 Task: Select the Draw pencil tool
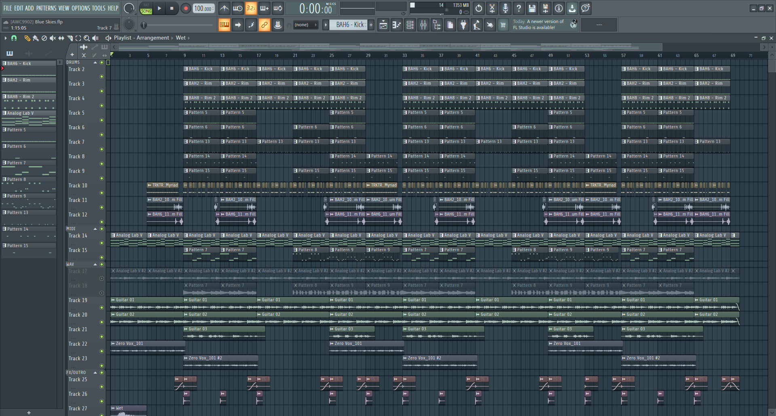27,38
